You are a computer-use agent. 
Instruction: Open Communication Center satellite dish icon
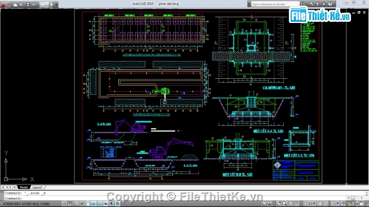[318, 4]
